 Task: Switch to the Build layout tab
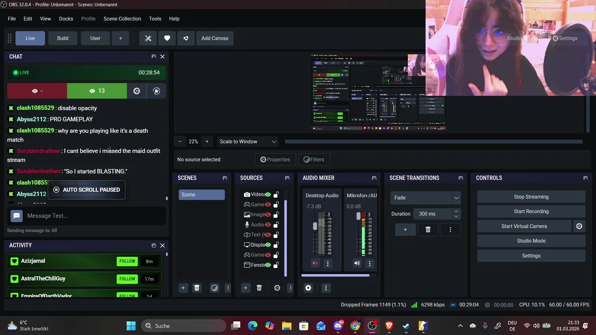(63, 38)
